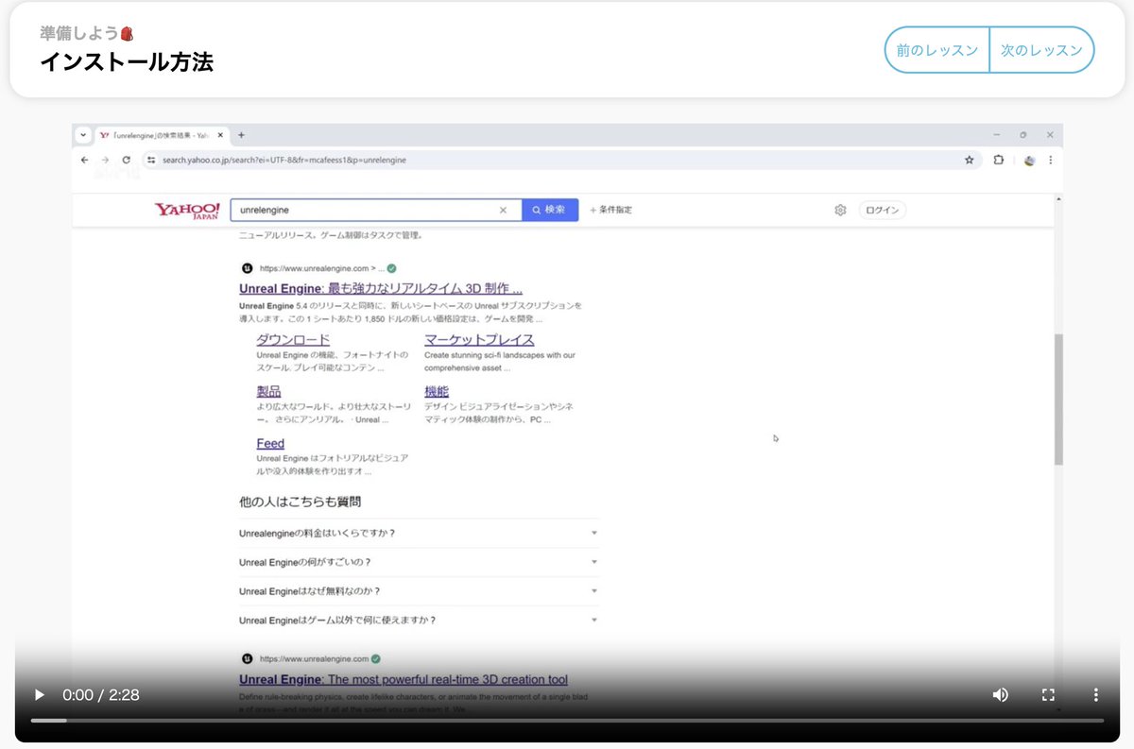The width and height of the screenshot is (1134, 749).
Task: Go to previous lesson (前のレッスン)
Action: (x=936, y=50)
